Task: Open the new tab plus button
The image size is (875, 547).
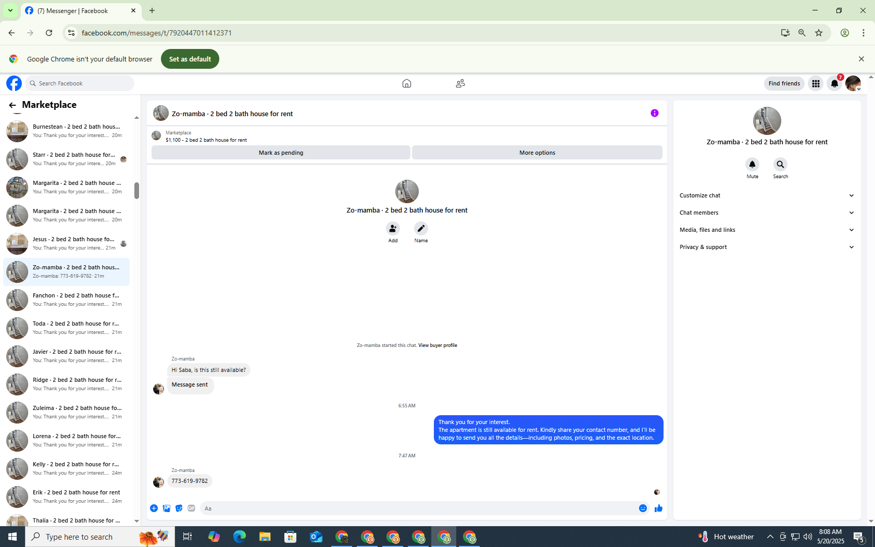Action: click(x=152, y=10)
